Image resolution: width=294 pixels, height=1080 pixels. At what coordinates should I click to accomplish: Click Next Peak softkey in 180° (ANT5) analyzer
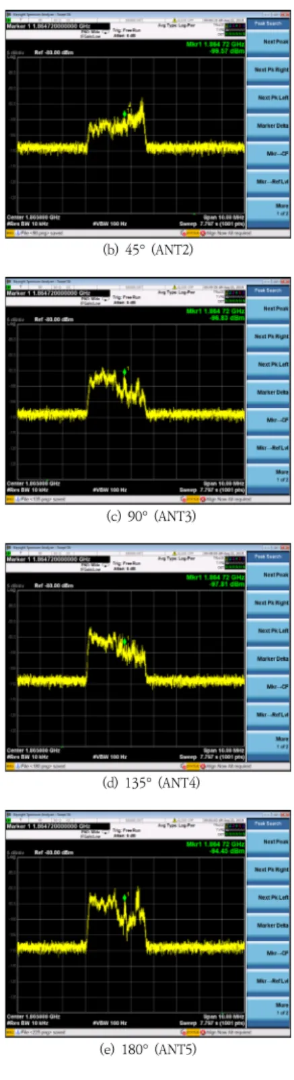pos(268,841)
